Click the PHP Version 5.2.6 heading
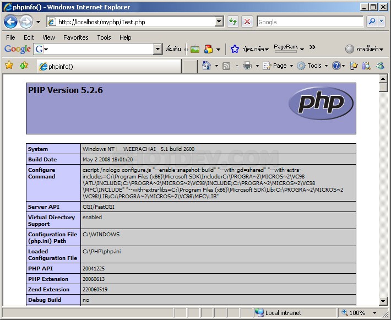 click(x=66, y=90)
